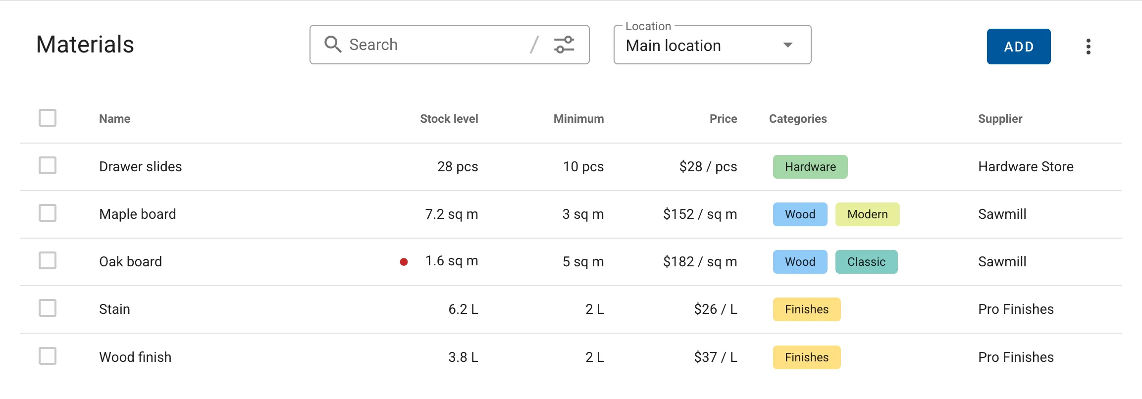Focus the Search input field
The width and height of the screenshot is (1142, 399).
pyautogui.click(x=436, y=45)
